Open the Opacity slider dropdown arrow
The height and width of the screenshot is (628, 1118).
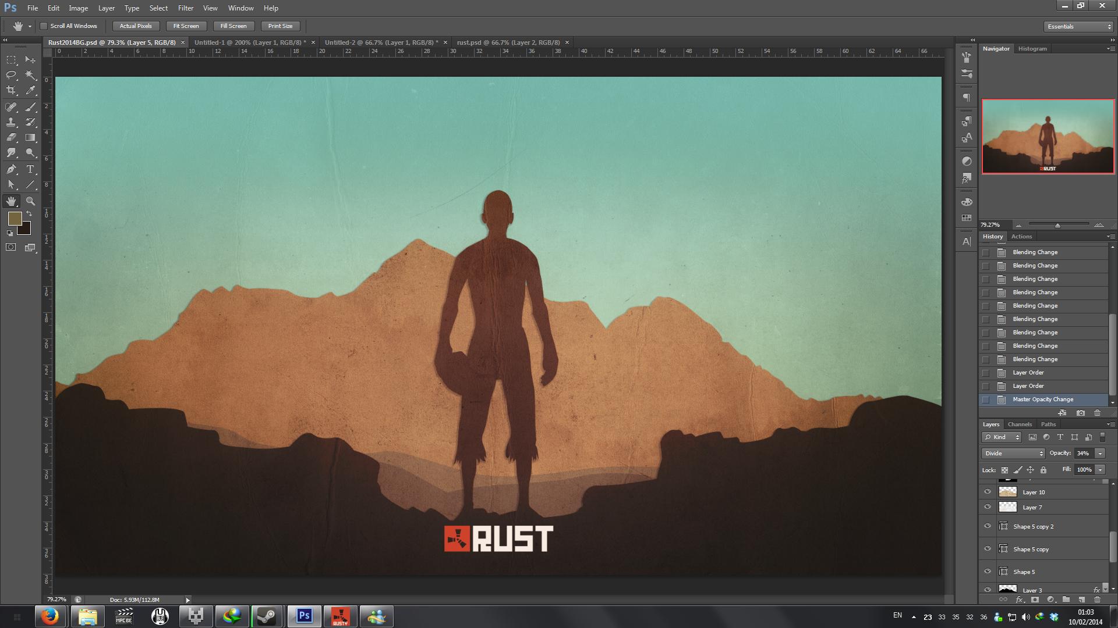(x=1100, y=453)
